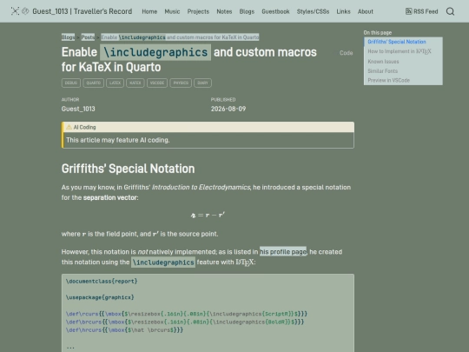This screenshot has height=352, width=469.
Task: Open the Links nav item
Action: pyautogui.click(x=343, y=11)
